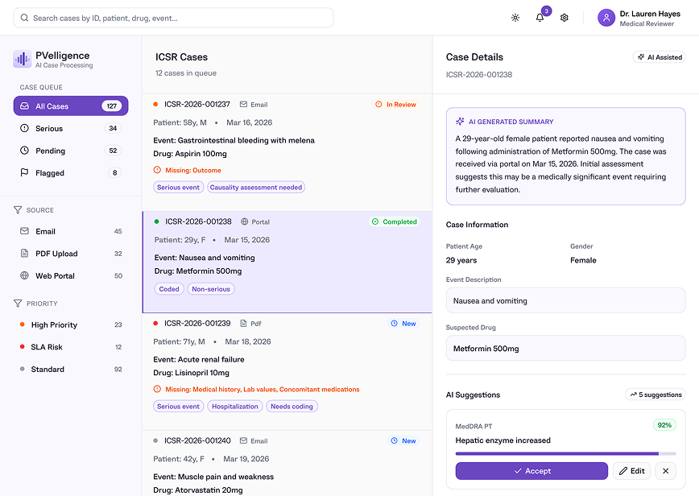Open settings gear icon

coord(565,18)
